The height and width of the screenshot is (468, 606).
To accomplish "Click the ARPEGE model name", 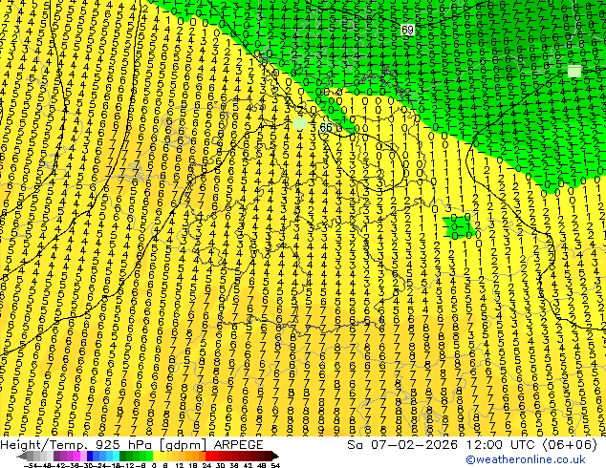I will (238, 445).
